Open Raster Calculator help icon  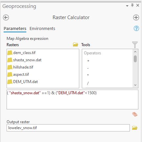tap(136, 28)
